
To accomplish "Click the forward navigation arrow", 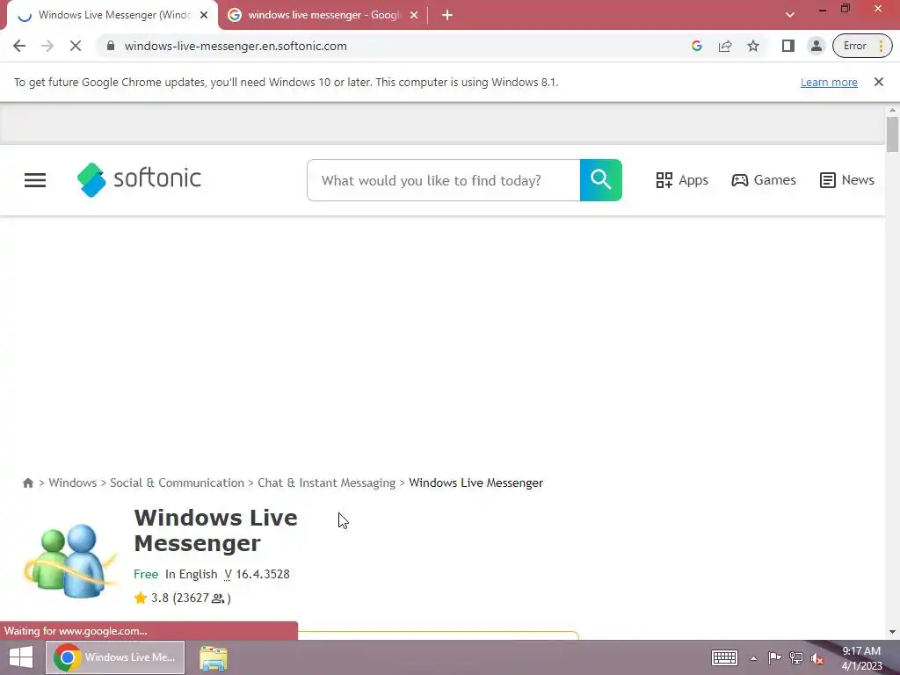I will [x=47, y=46].
